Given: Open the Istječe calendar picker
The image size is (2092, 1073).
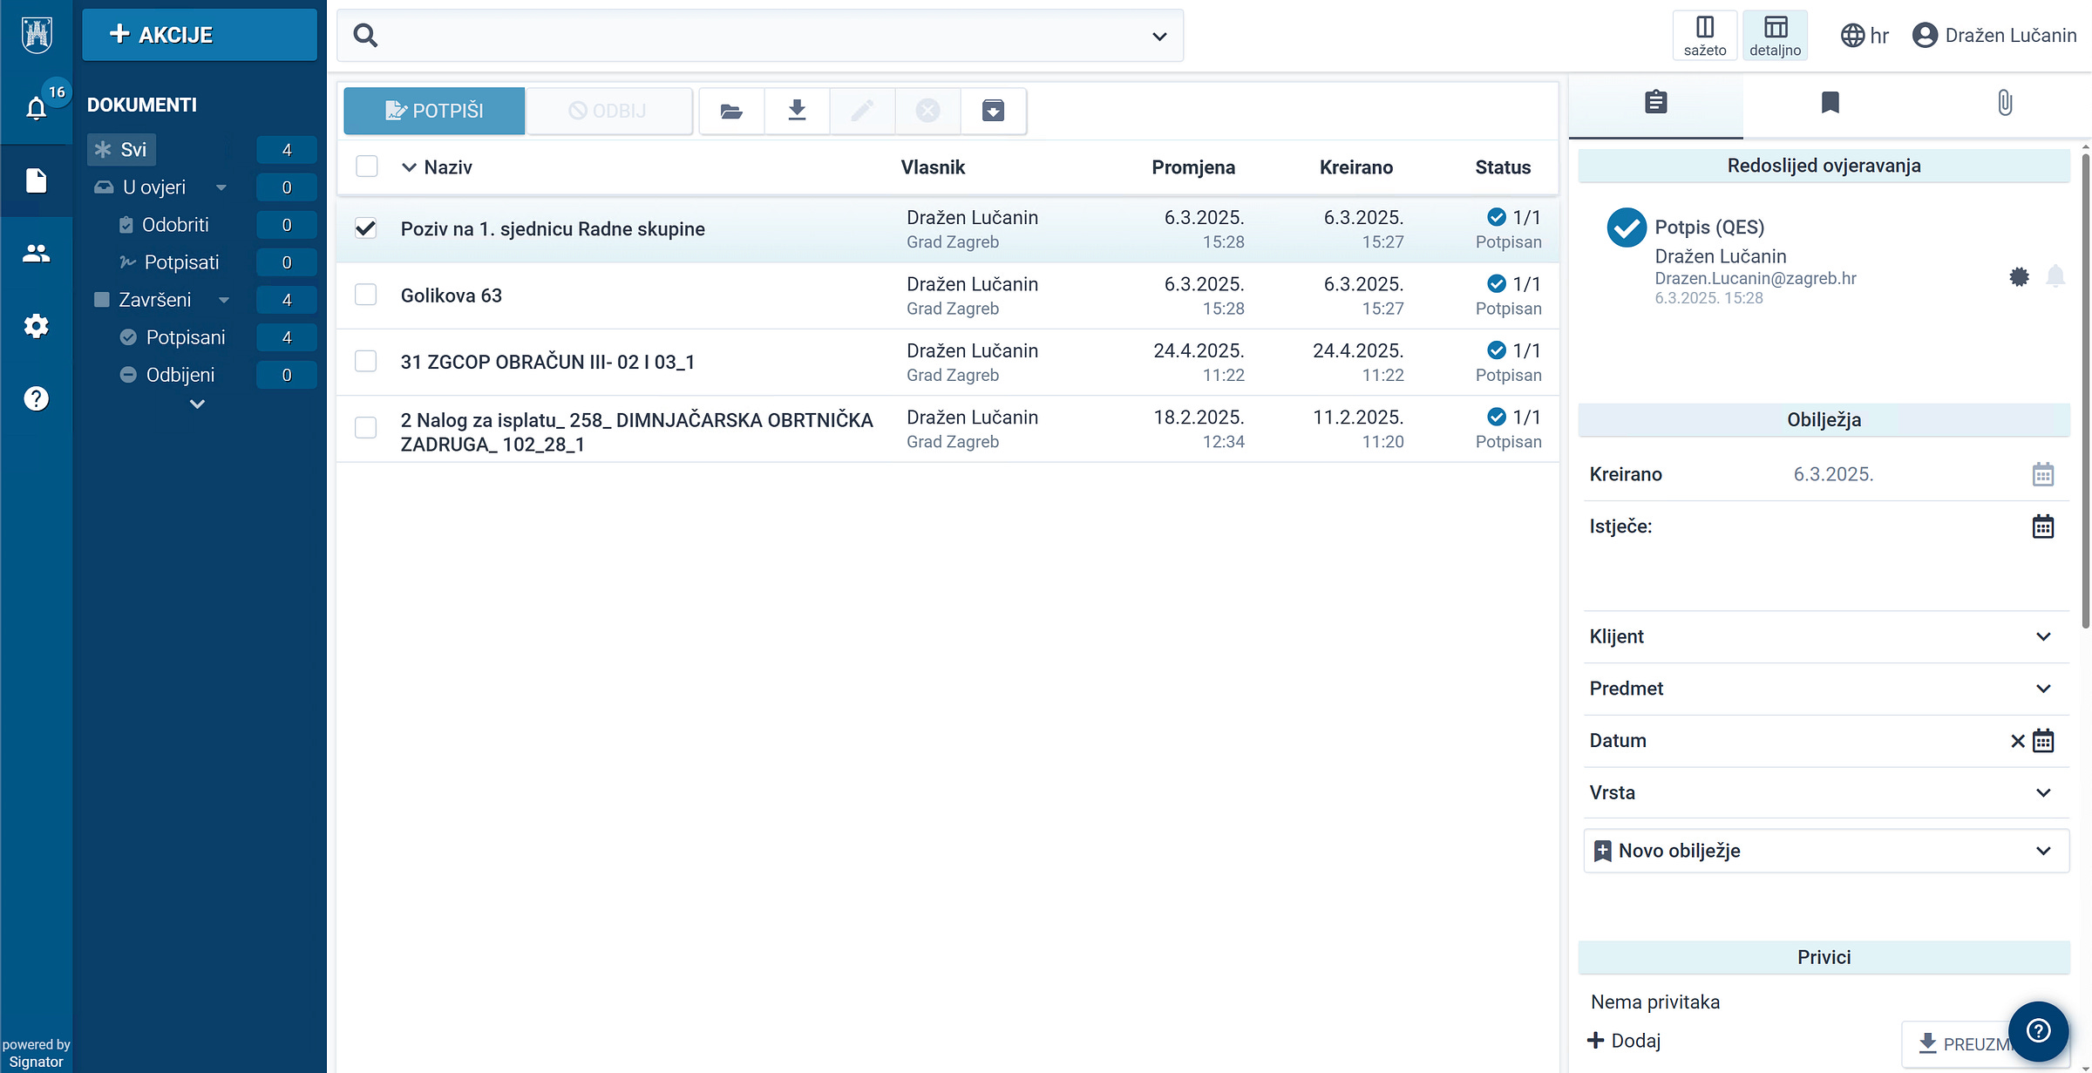Looking at the screenshot, I should (2042, 526).
